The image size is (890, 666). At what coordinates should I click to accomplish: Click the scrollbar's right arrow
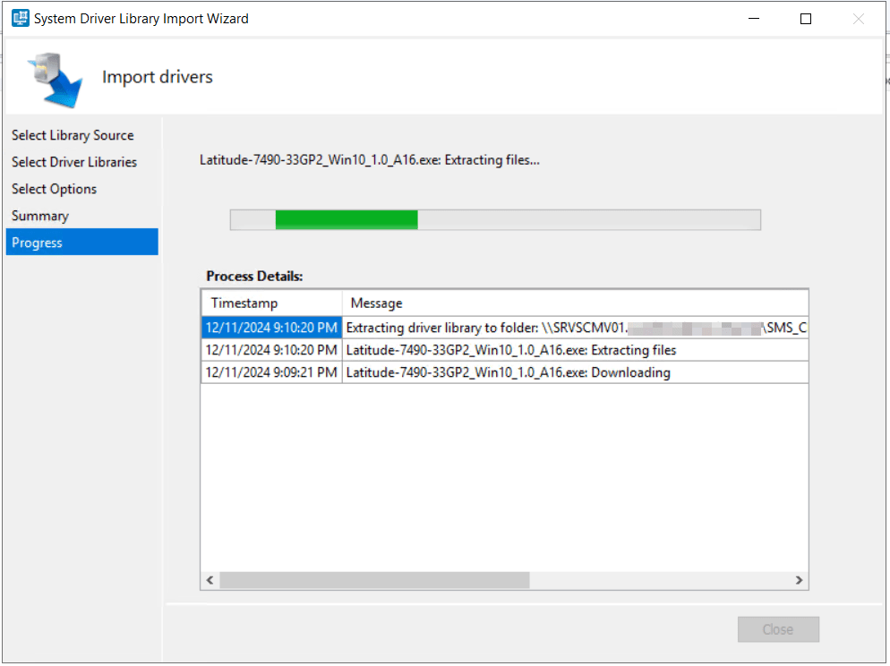[x=799, y=581]
